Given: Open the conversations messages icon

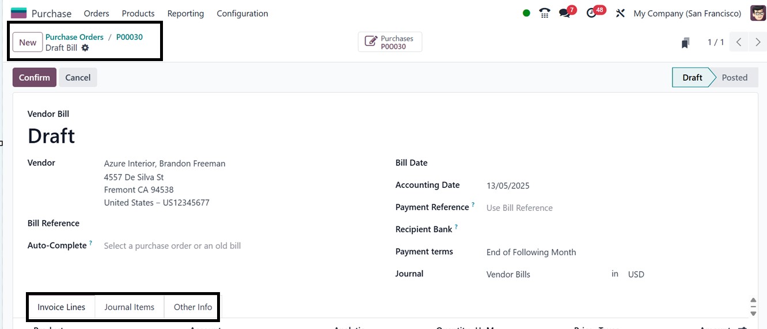Looking at the screenshot, I should 565,13.
